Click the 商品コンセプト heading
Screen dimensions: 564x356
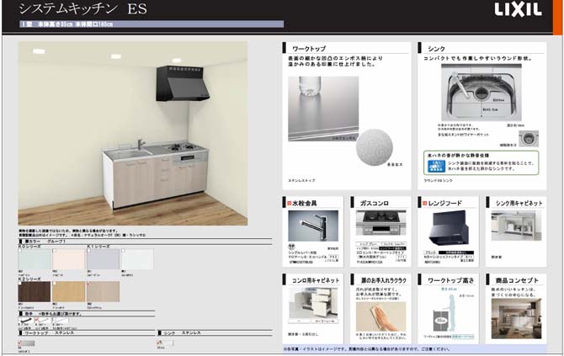point(517,280)
